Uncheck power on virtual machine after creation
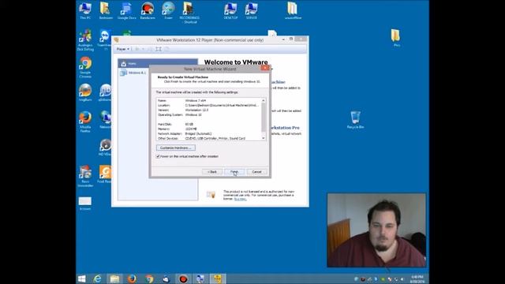Screen dimensions: 505x284 tap(158, 156)
